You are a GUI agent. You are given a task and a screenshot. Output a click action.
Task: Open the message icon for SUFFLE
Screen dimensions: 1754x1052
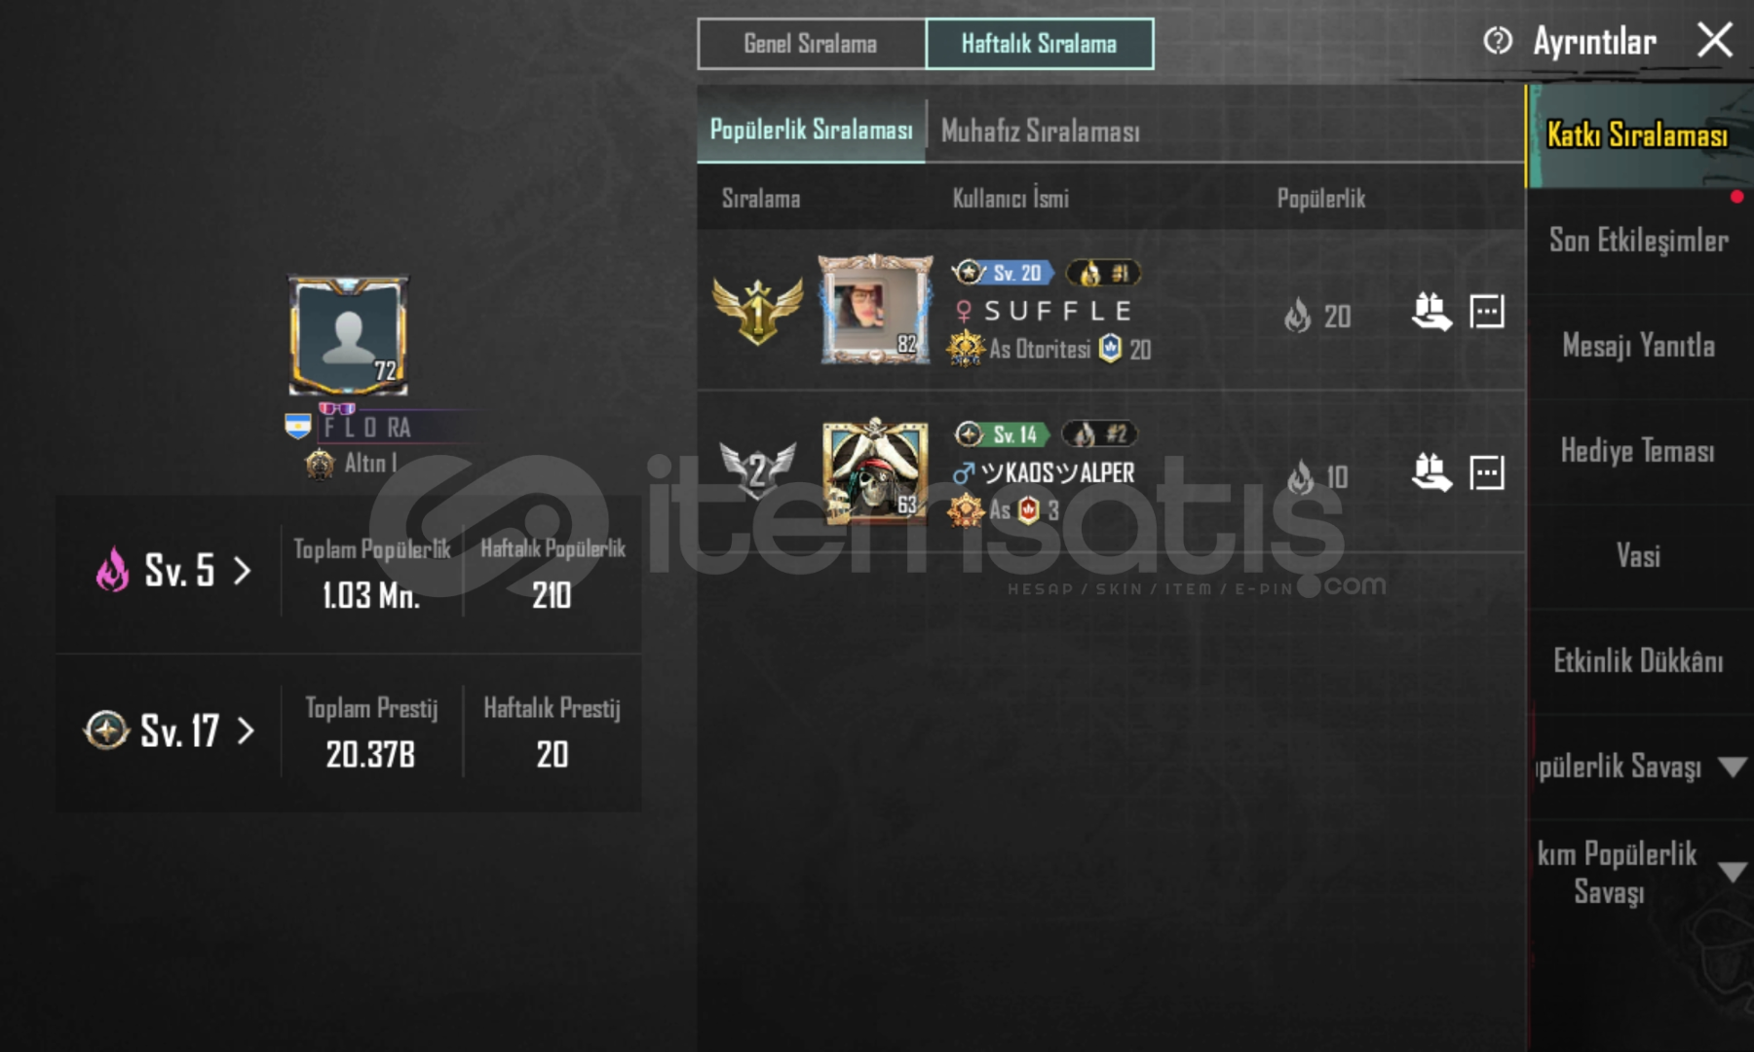click(x=1487, y=312)
